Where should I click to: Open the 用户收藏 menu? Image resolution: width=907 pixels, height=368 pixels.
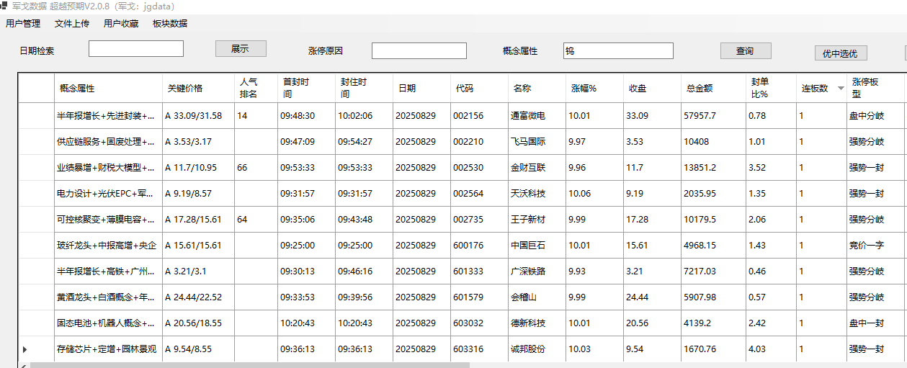pos(121,23)
